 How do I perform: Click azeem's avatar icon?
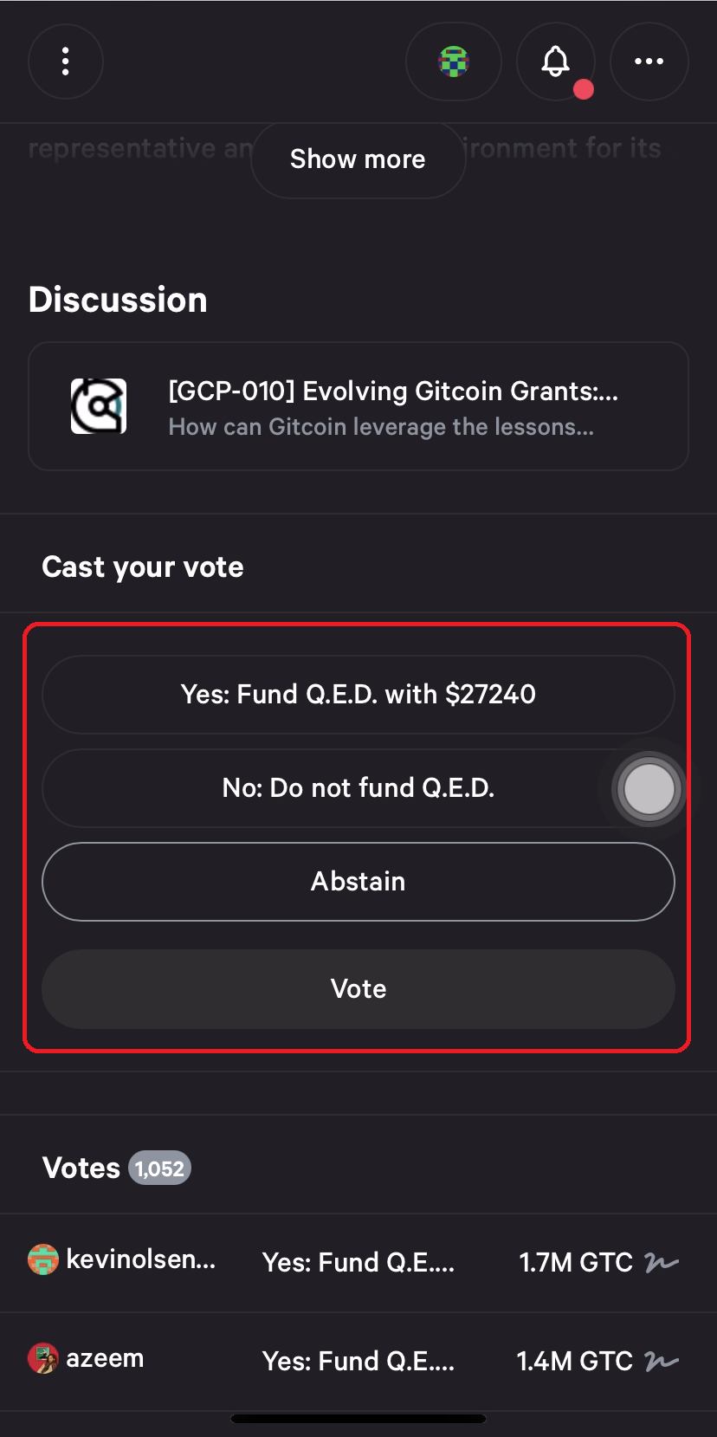(43, 1358)
